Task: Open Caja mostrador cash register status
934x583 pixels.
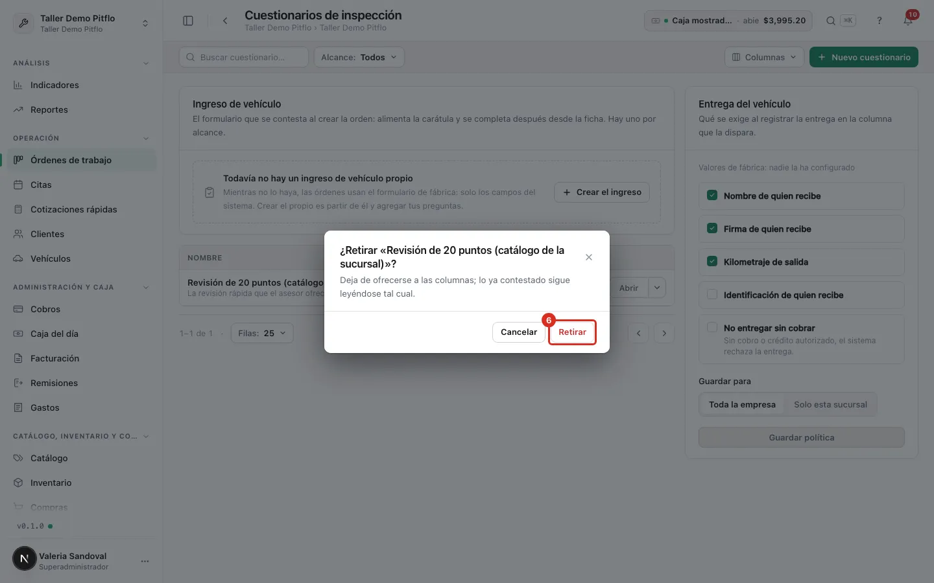Action: tap(728, 21)
